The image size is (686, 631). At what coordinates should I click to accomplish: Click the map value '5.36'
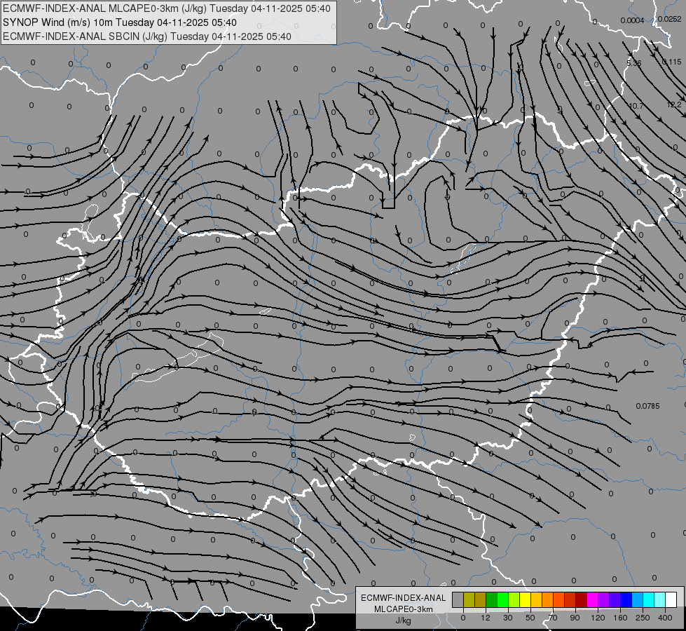pyautogui.click(x=633, y=63)
